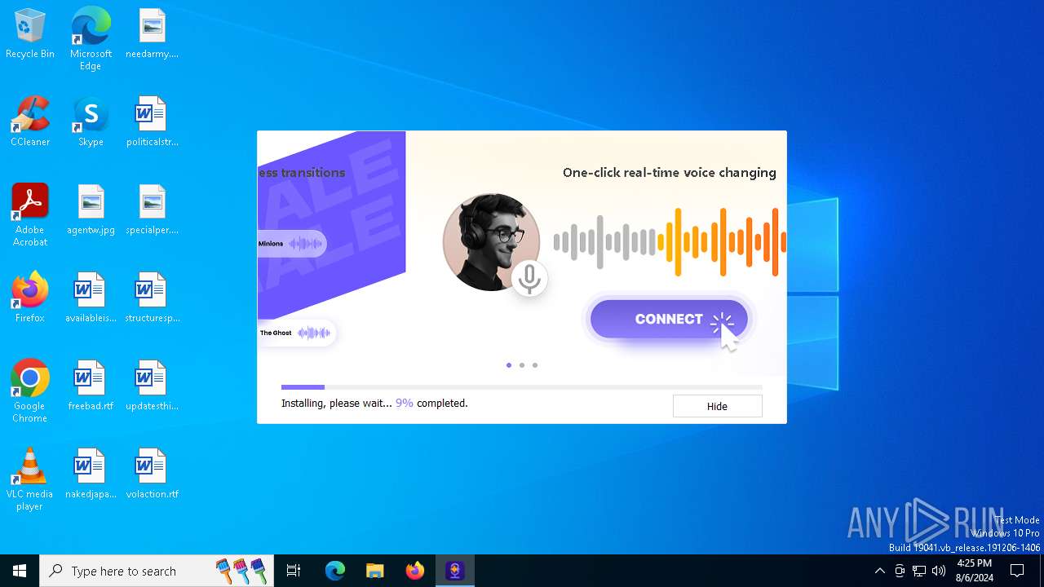Select nakedjapa document on desktop
Screen dimensions: 1044x587
click(91, 474)
